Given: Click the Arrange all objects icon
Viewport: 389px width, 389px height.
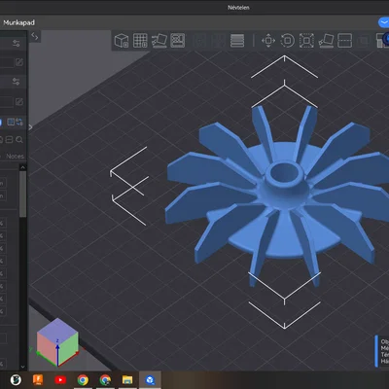Looking at the screenshot, I should (x=178, y=41).
